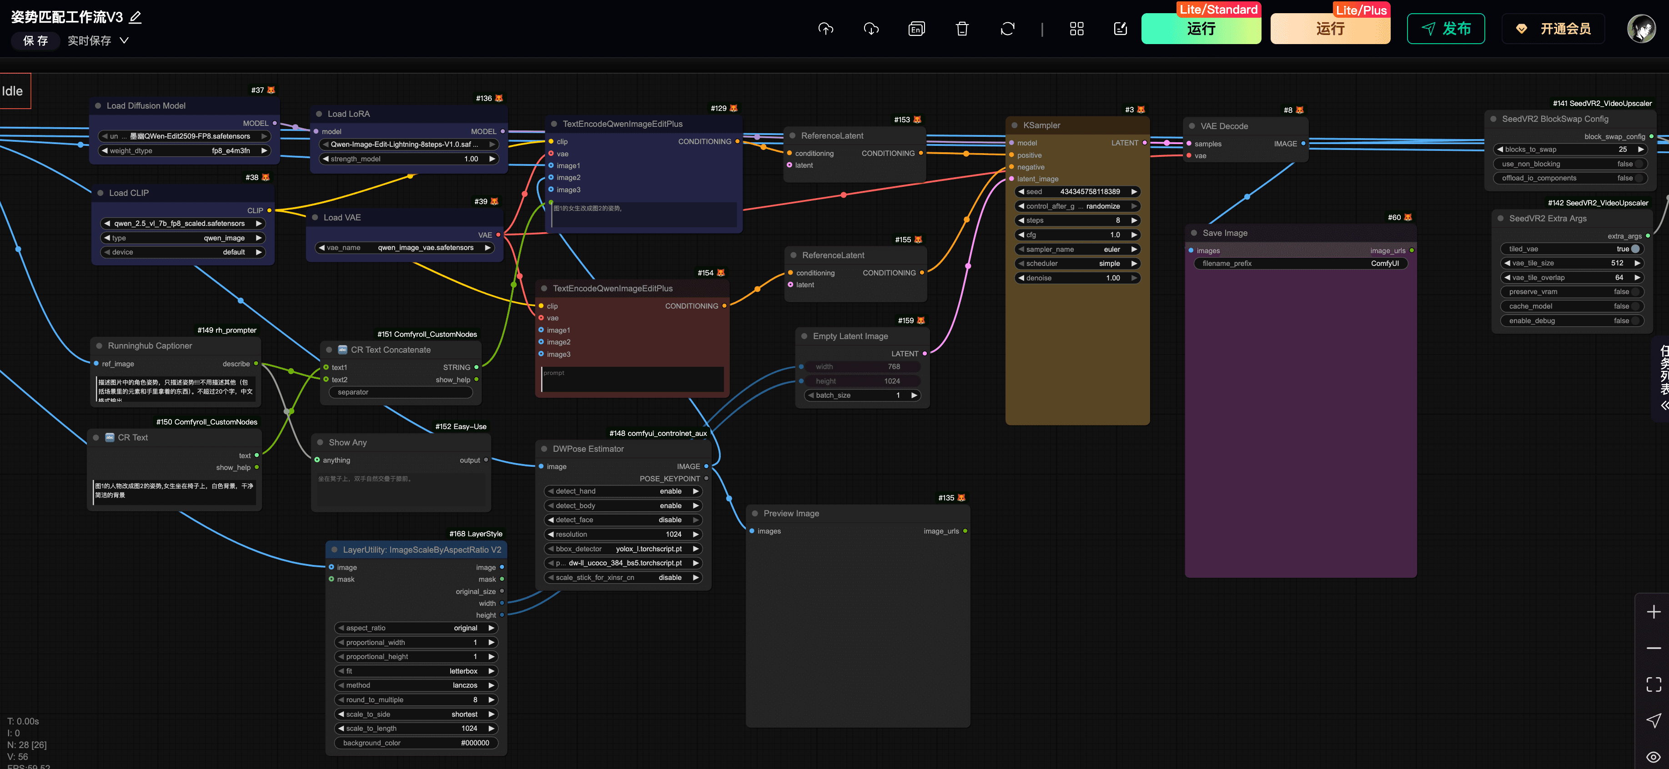
Task: Click the 发布 publish button
Action: point(1445,29)
